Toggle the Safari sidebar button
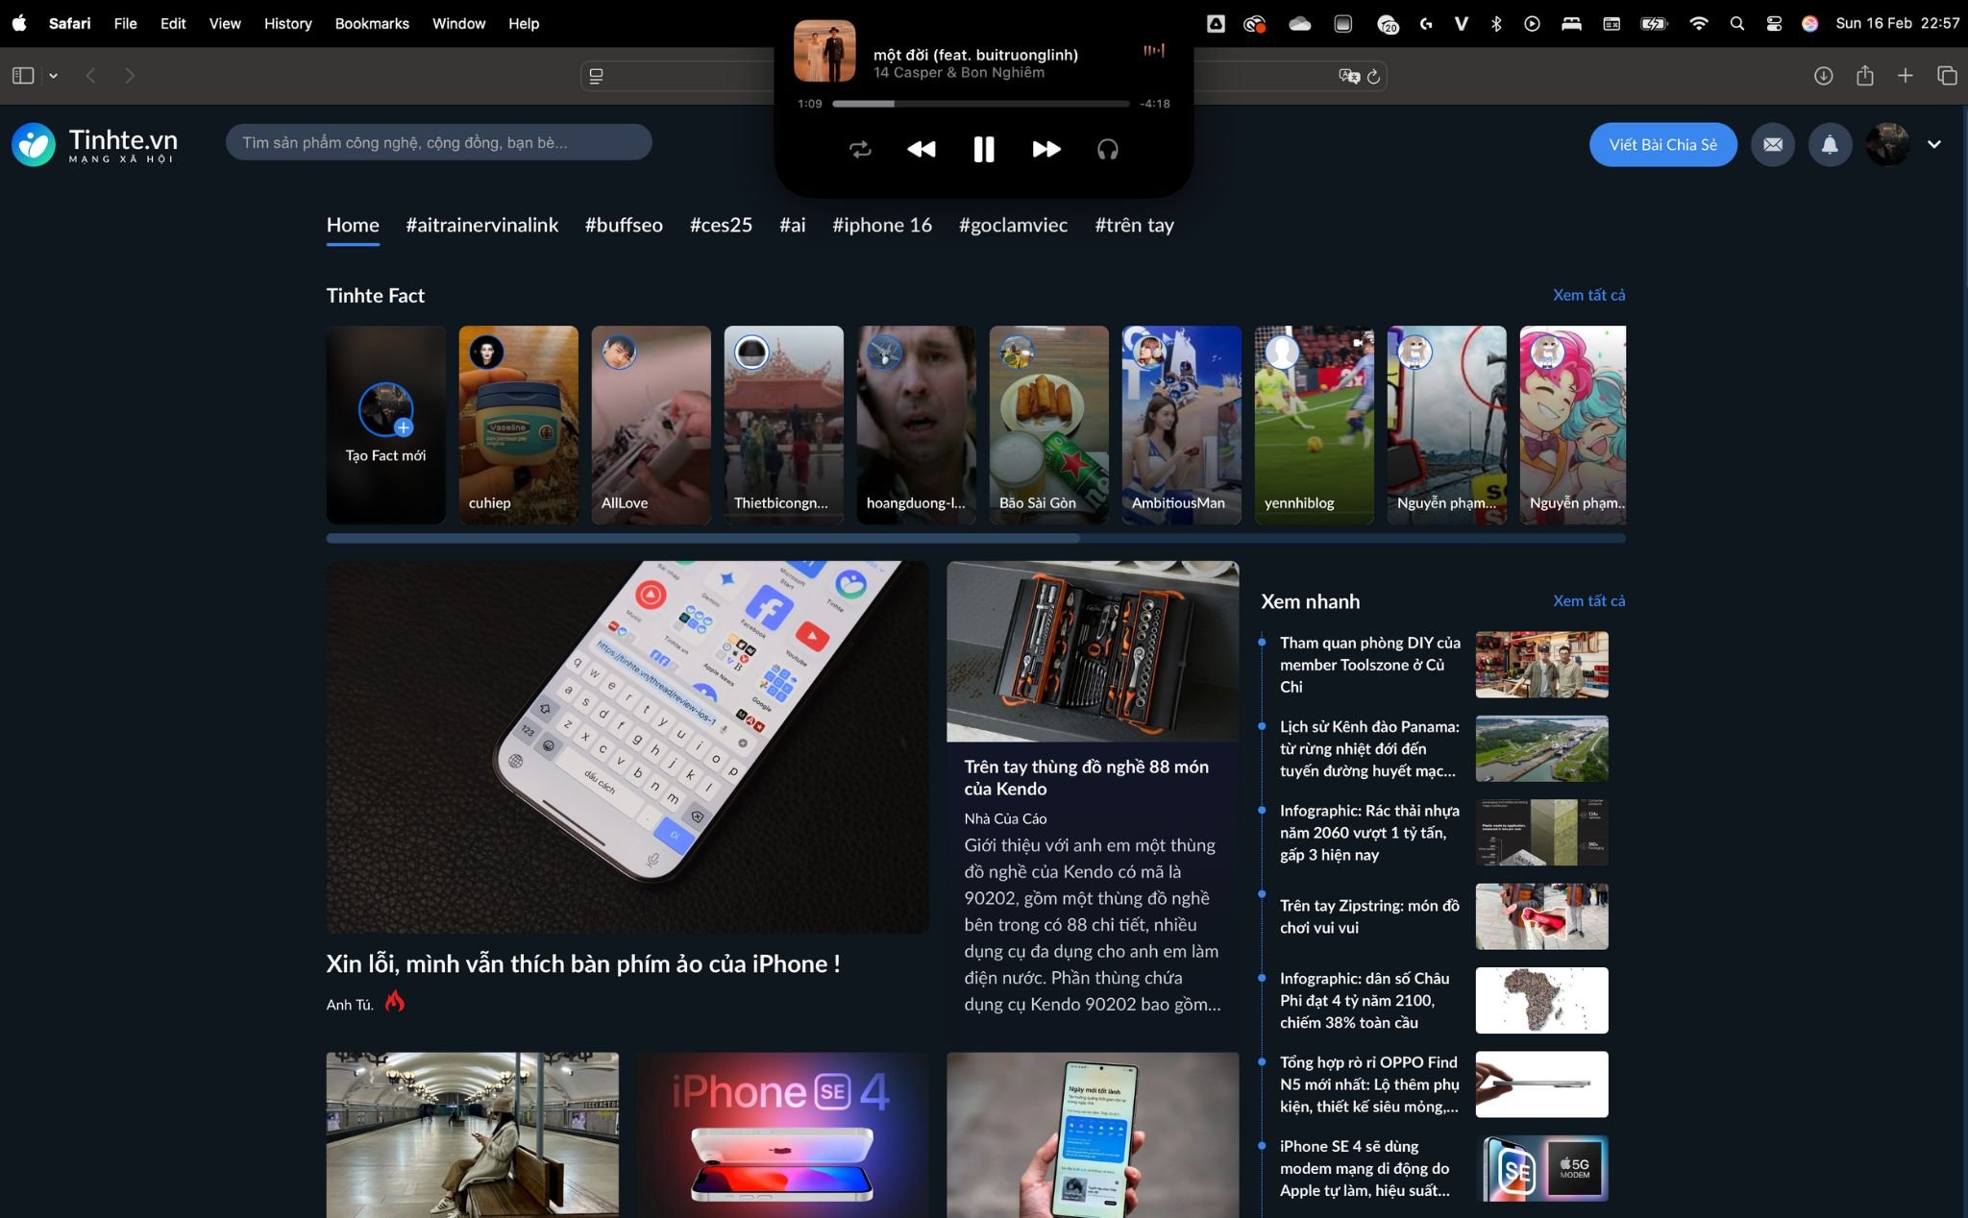Image resolution: width=1968 pixels, height=1218 pixels. pos(24,75)
